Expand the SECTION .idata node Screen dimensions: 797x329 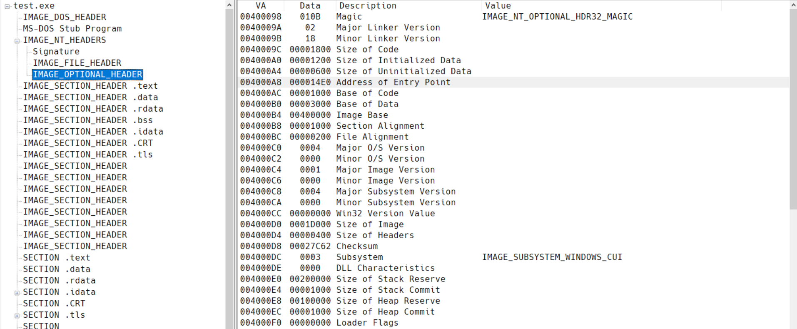[17, 293]
